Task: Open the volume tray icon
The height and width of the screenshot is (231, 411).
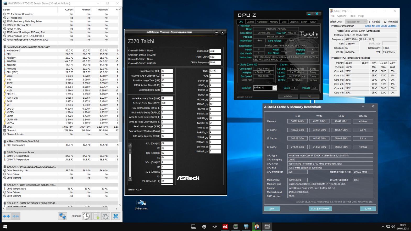Action: pyautogui.click(x=393, y=227)
